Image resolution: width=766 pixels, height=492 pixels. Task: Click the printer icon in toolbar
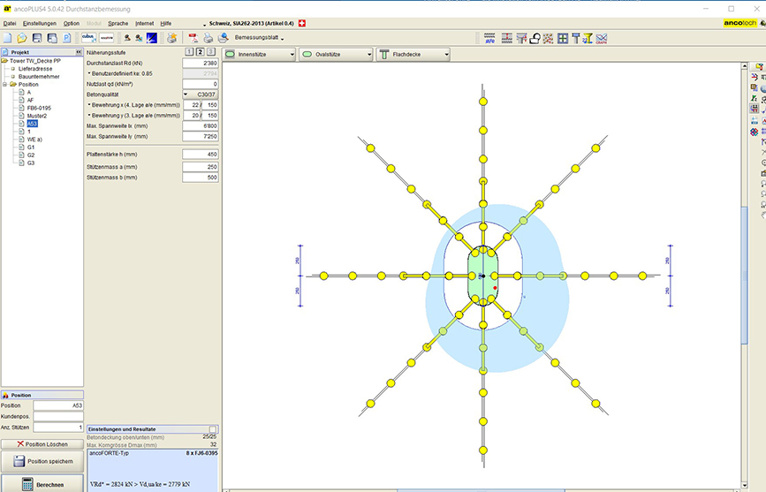coord(208,38)
